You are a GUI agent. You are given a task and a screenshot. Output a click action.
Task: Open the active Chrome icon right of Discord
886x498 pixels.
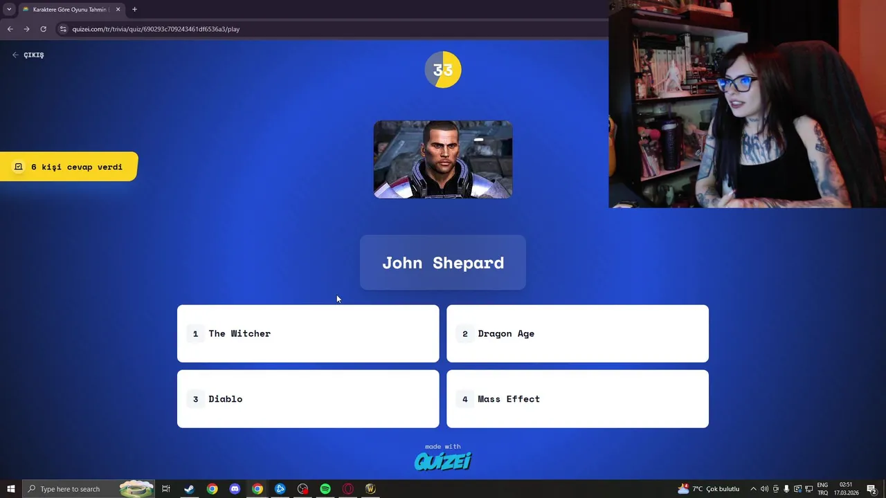pyautogui.click(x=257, y=489)
